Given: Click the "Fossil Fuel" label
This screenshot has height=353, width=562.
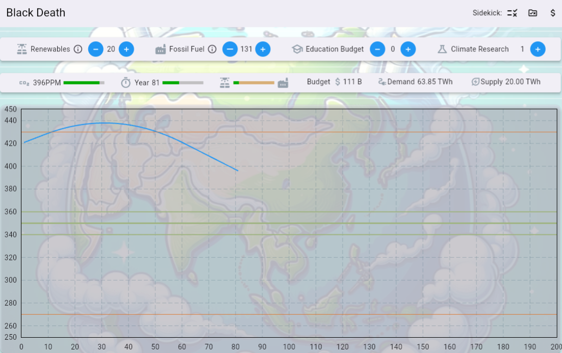Looking at the screenshot, I should (187, 49).
